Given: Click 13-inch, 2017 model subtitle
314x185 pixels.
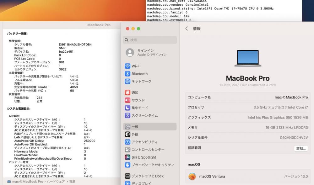Looking at the screenshot, I should 248,85.
